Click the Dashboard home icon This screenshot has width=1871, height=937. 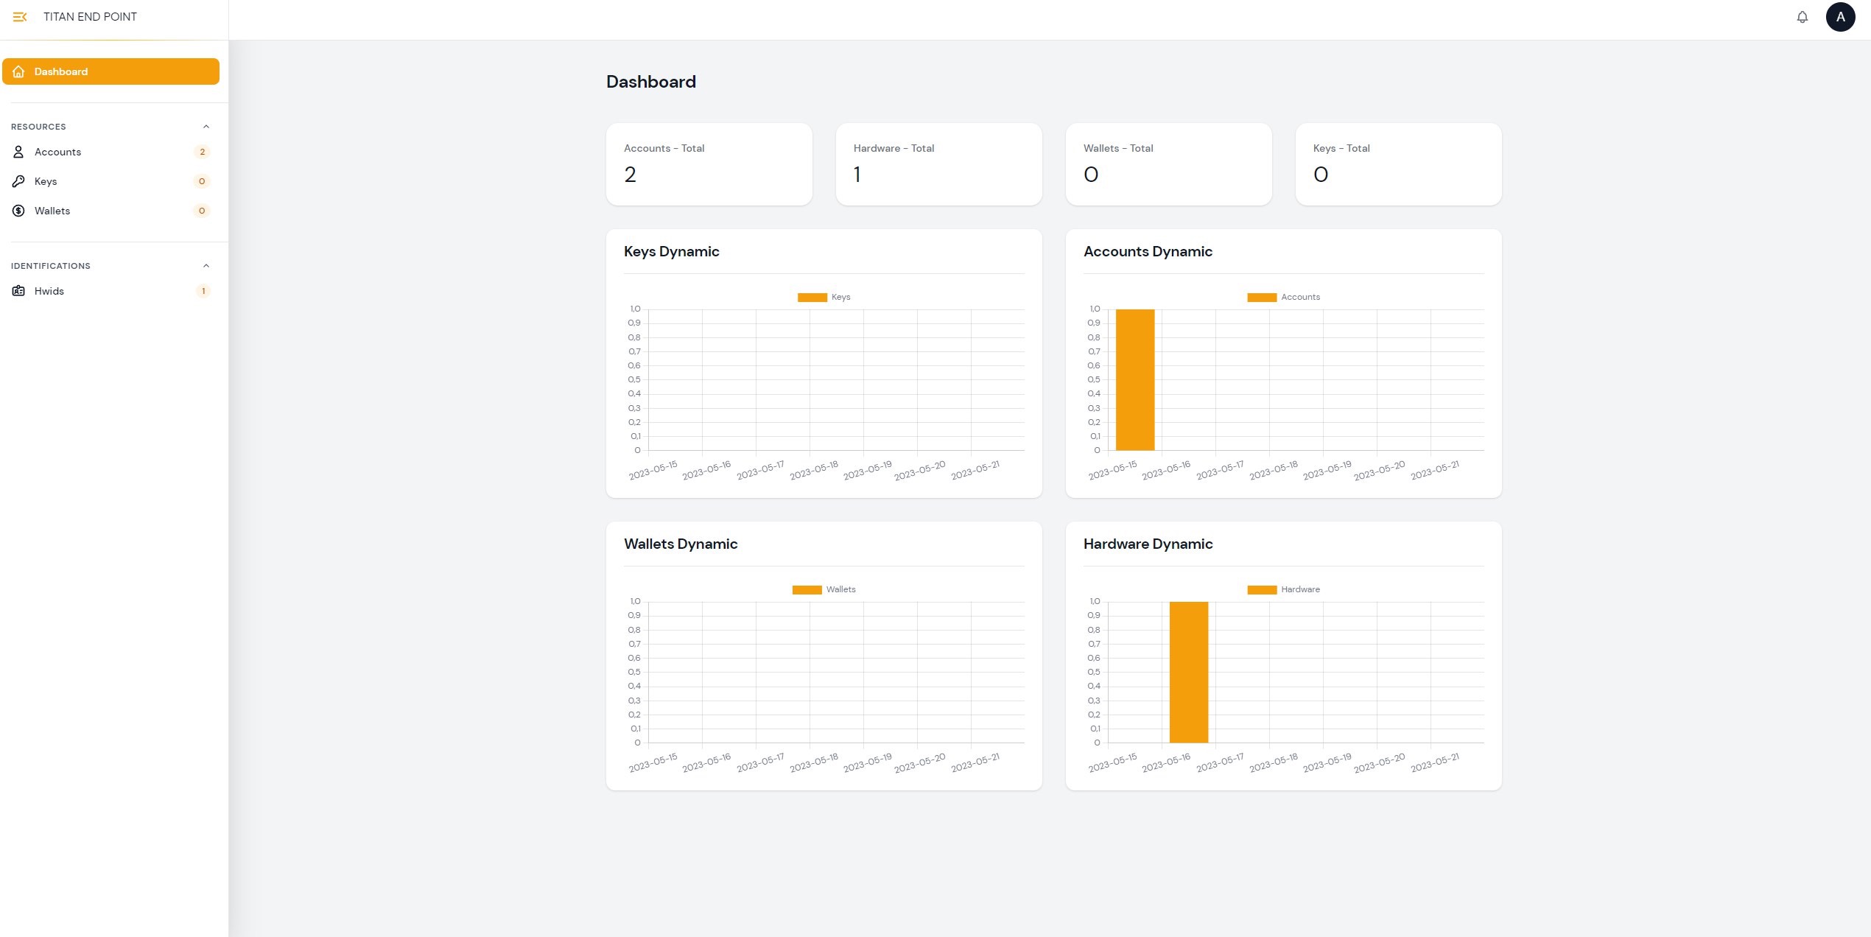(x=18, y=71)
